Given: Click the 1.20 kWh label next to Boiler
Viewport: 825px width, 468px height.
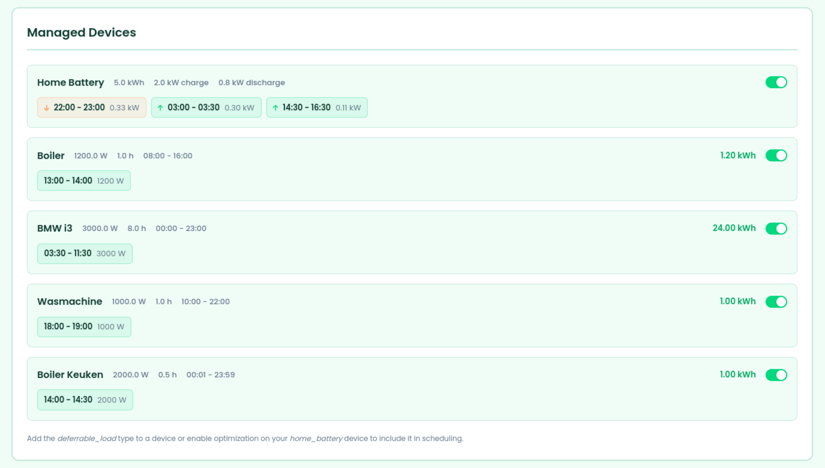Looking at the screenshot, I should [738, 155].
